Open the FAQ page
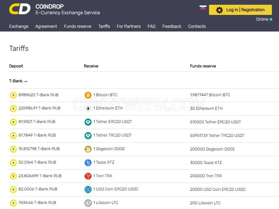Screen dimensions: 279x209 click(152, 26)
